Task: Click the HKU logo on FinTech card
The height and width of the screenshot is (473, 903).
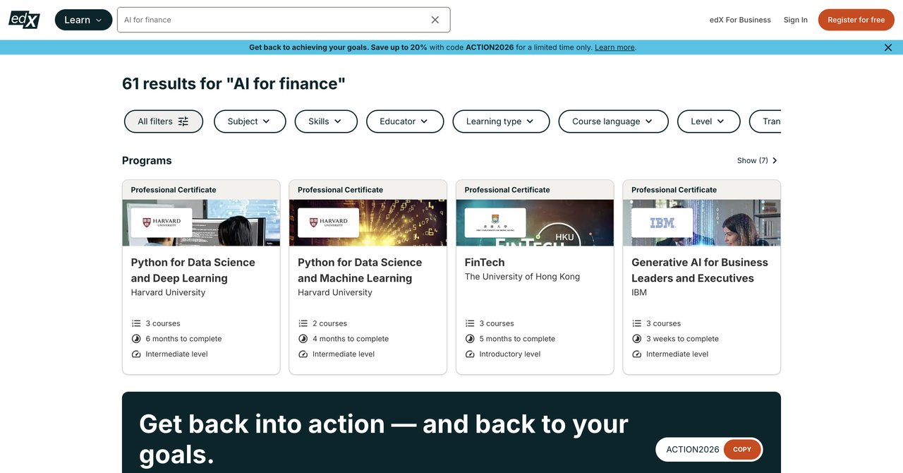Action: point(495,222)
